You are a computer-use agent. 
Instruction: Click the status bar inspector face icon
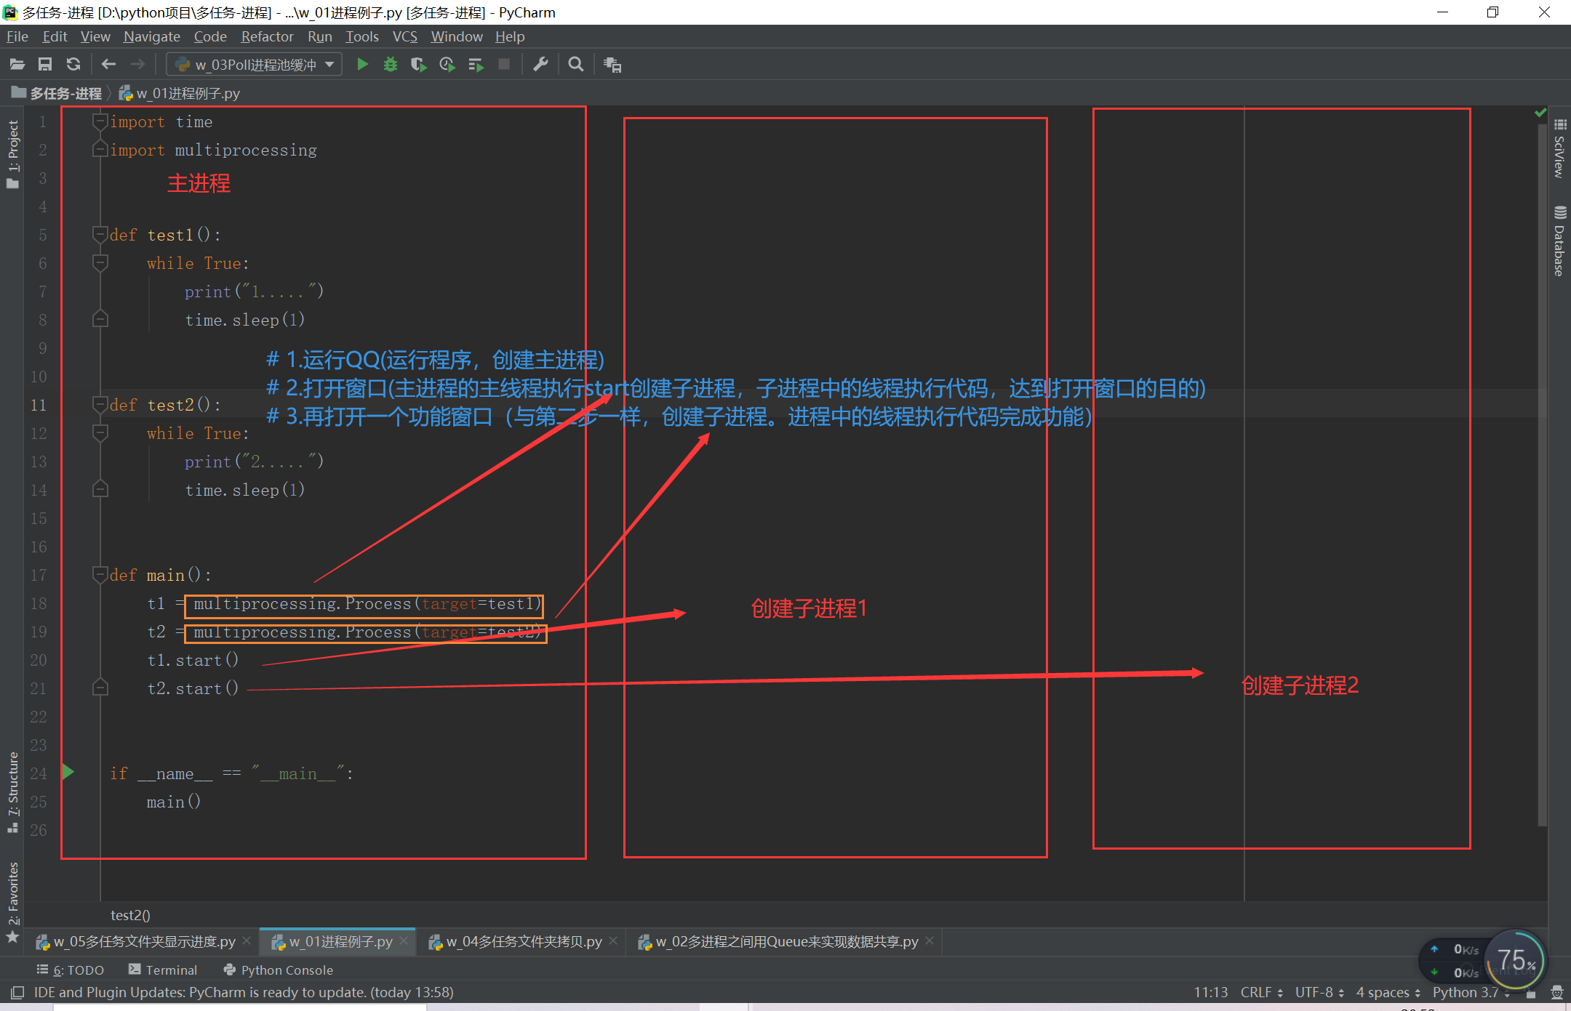[x=1557, y=992]
